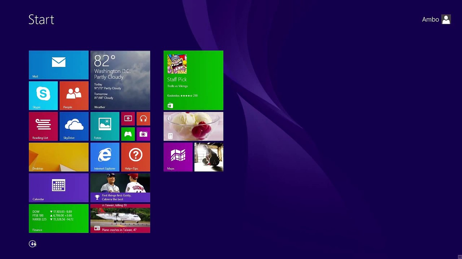This screenshot has width=462, height=259.
Task: Open the Health & Fitness photo tile
Action: (x=209, y=157)
